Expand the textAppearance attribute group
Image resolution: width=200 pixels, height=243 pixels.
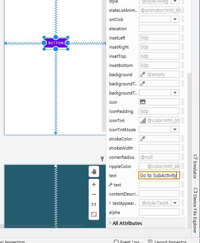tap(110, 203)
